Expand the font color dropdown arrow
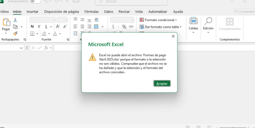 [60, 33]
